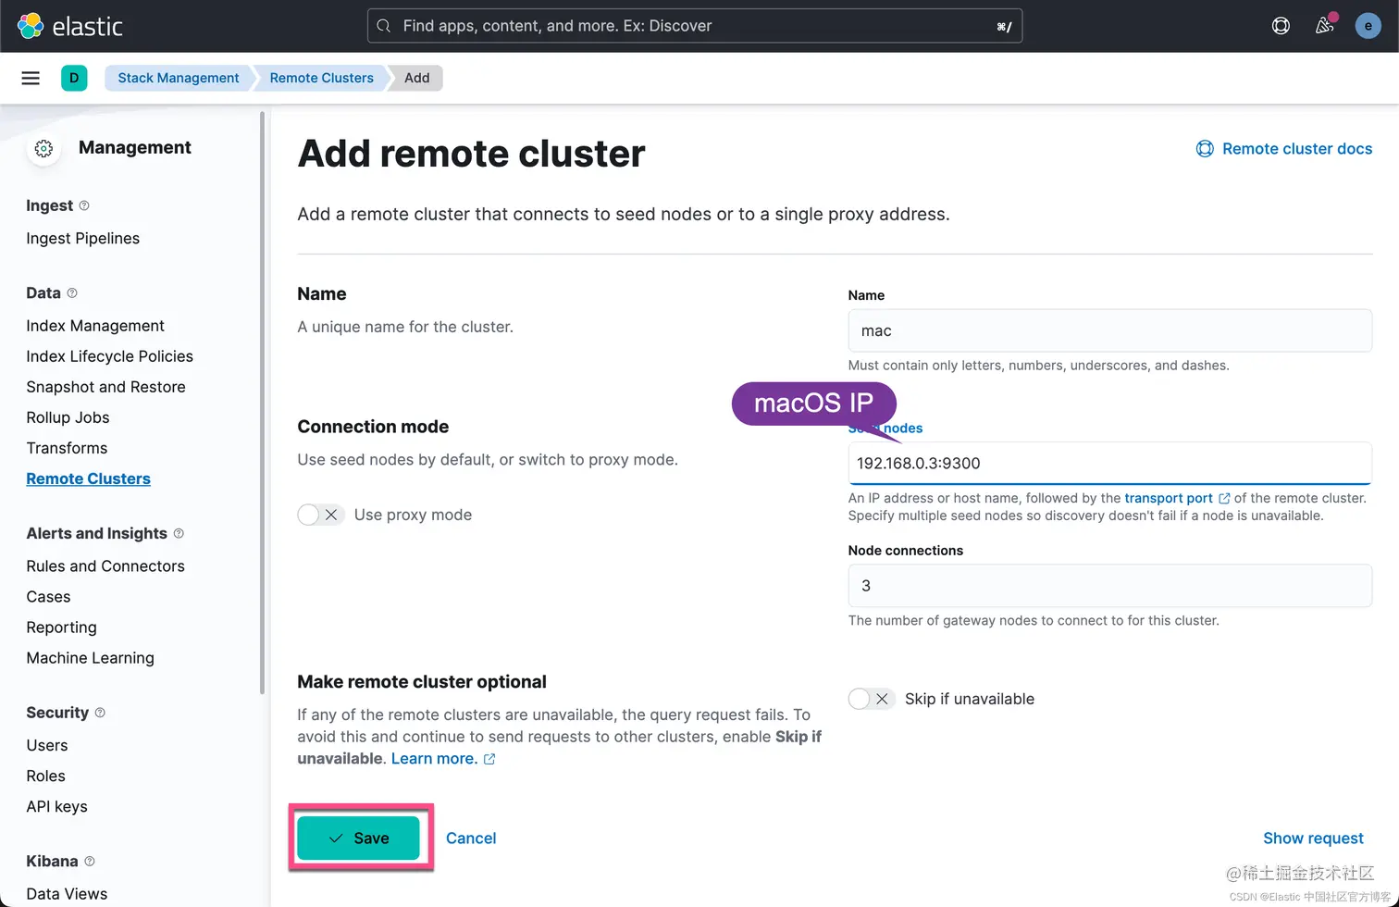Open Index Lifecycle Policies

(x=110, y=356)
